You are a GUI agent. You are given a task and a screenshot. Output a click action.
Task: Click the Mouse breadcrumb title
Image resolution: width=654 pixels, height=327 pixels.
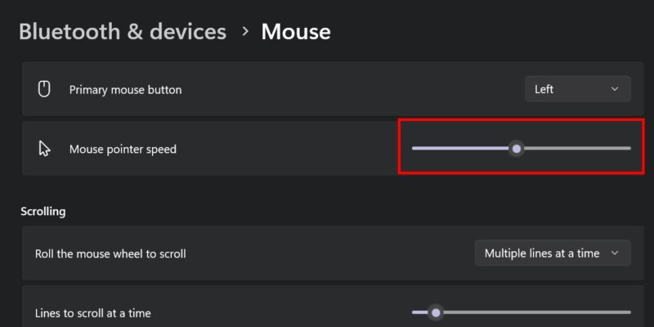pyautogui.click(x=296, y=32)
